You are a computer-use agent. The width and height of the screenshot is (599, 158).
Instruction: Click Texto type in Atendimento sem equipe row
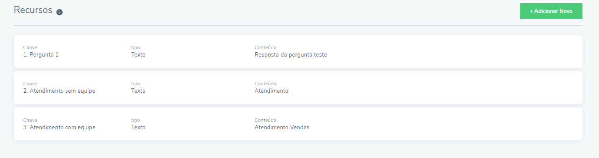(x=138, y=91)
